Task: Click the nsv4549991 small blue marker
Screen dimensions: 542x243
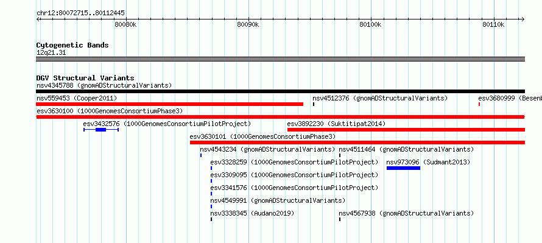Action: (x=211, y=206)
